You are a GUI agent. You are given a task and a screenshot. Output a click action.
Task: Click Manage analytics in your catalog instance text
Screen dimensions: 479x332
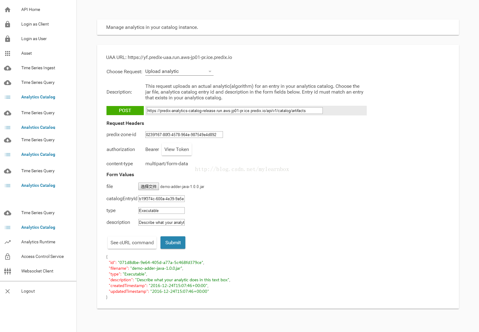point(152,27)
